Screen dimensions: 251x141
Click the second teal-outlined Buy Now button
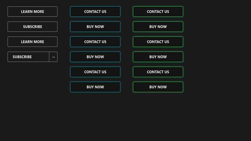coord(95,57)
